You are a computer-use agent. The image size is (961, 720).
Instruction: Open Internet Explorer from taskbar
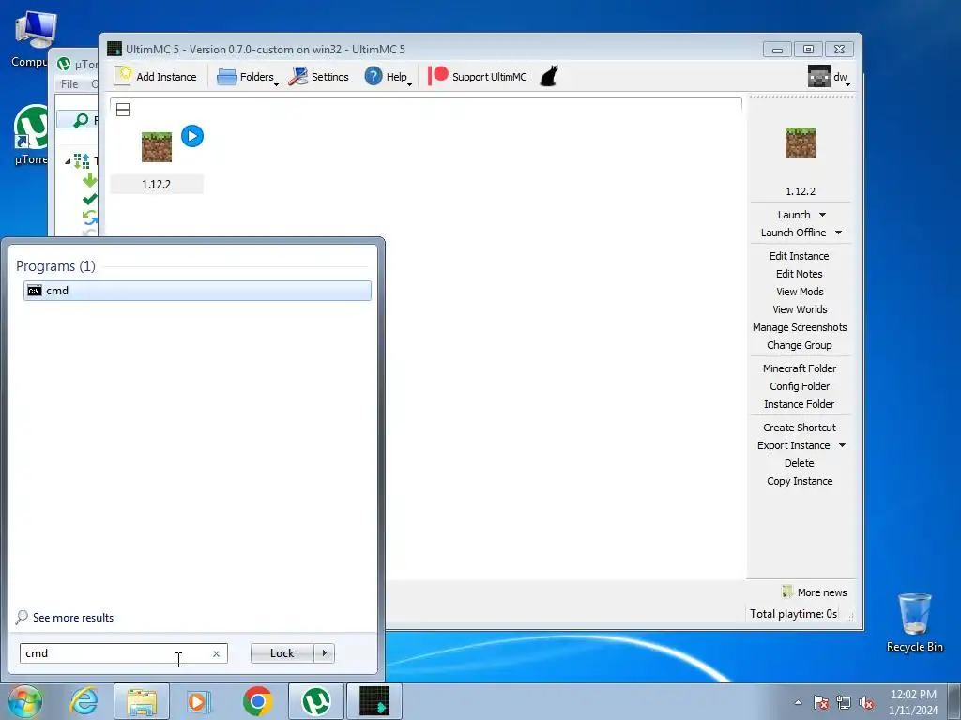(x=84, y=701)
